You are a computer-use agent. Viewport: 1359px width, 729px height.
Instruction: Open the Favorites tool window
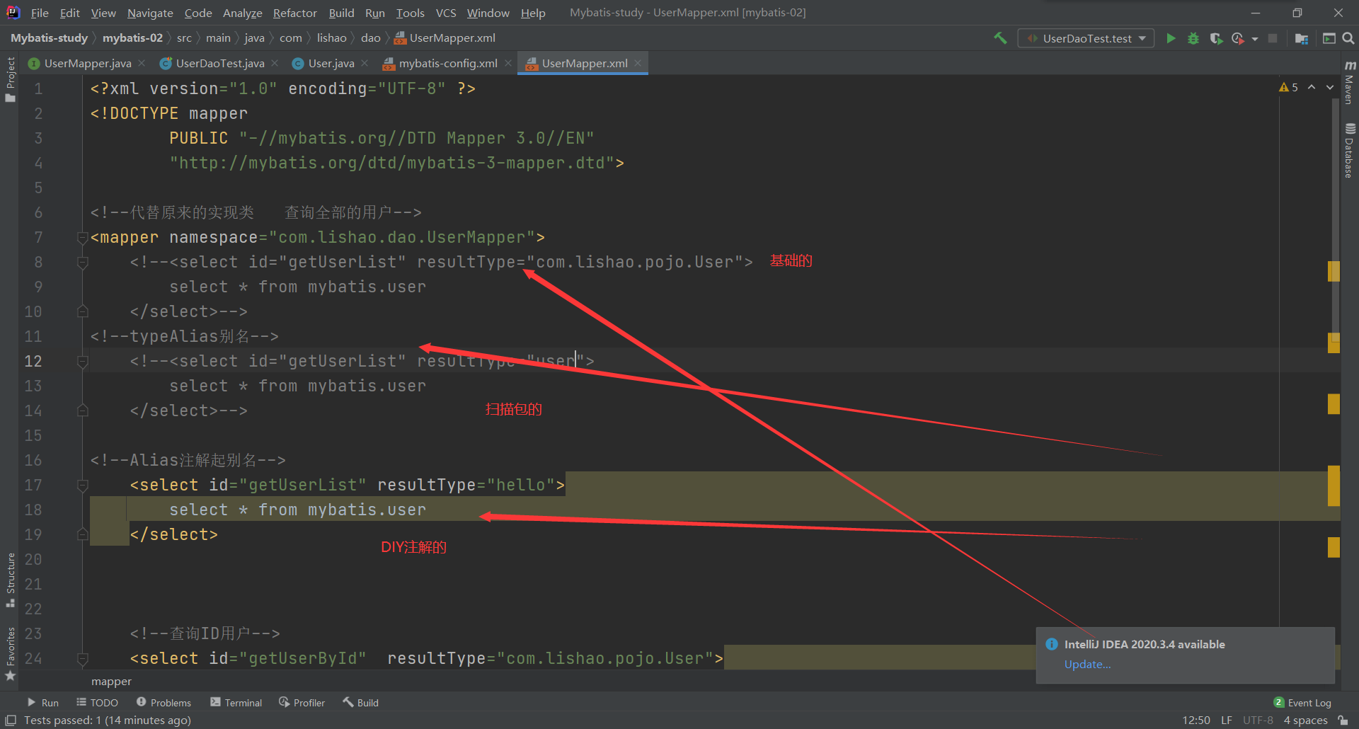(x=10, y=654)
